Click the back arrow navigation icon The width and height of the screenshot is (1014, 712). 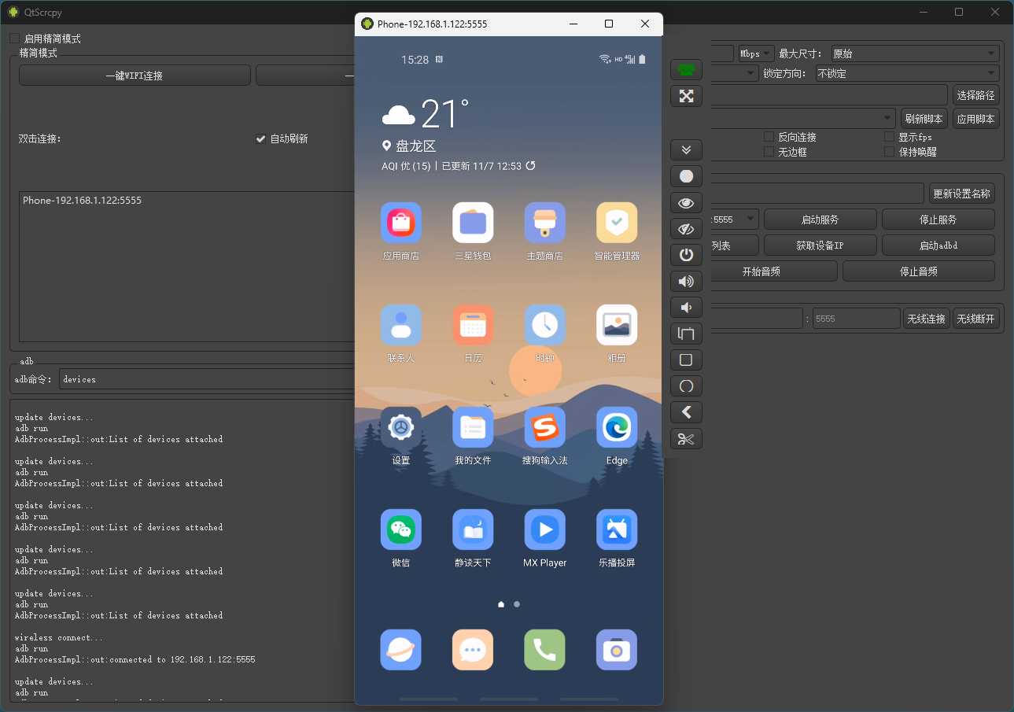[x=686, y=412]
